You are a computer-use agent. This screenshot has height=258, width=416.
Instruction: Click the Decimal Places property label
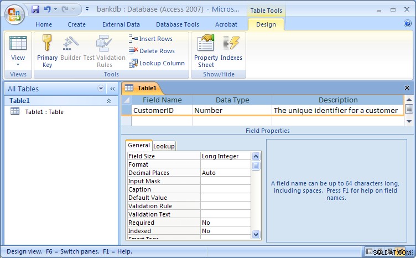[x=149, y=173]
